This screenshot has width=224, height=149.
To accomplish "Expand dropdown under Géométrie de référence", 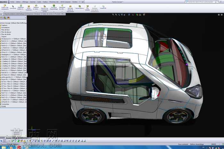I will pyautogui.click(x=62, y=11).
